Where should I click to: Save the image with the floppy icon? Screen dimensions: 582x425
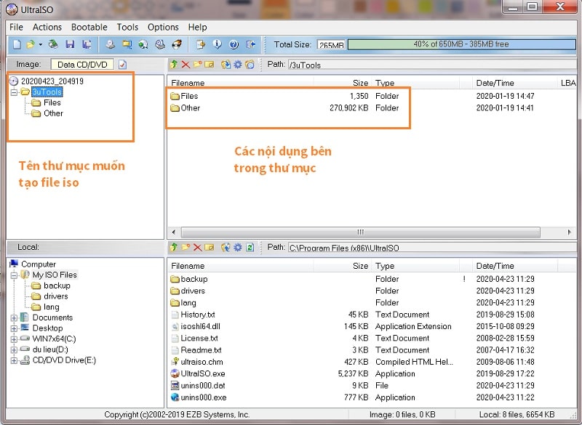70,44
